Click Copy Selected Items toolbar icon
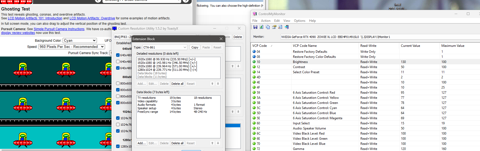This screenshot has width=480, height=151. pos(268,27)
